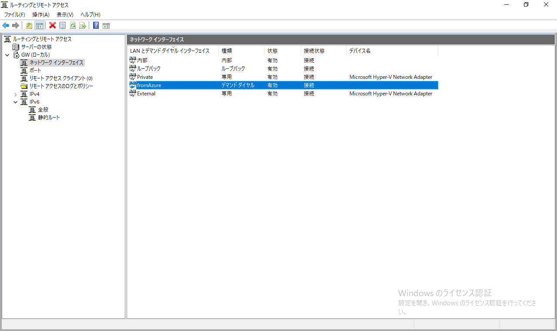This screenshot has width=557, height=331.
Task: Sort by 状態 column header
Action: click(x=283, y=51)
